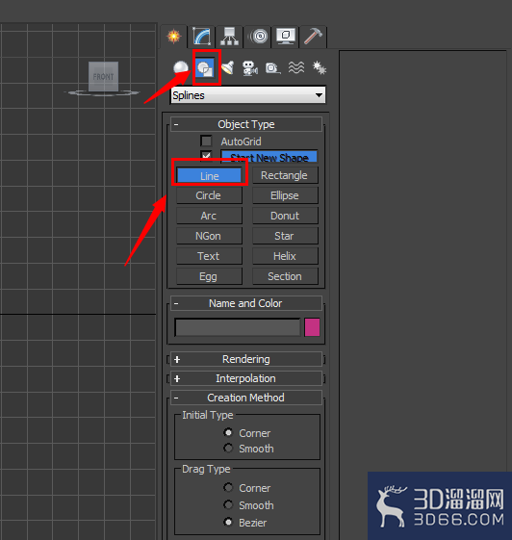Select the Space Warps wave icon
Screen dimensions: 512x540
tap(296, 67)
